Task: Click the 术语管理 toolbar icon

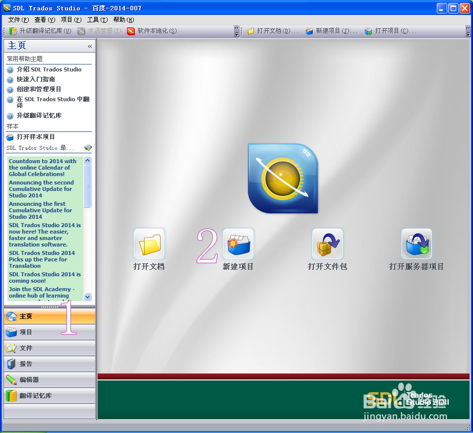Action: 81,31
